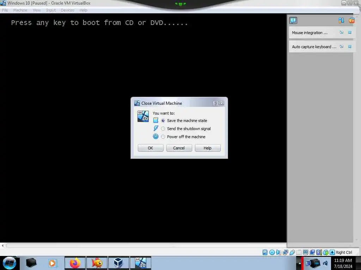Toggle the notification center panel icon
Viewport: 361px width, 270px height.
[293, 20]
